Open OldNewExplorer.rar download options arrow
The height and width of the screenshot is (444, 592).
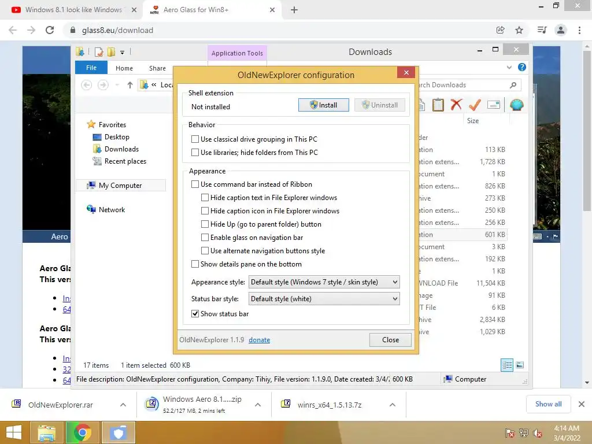123,405
